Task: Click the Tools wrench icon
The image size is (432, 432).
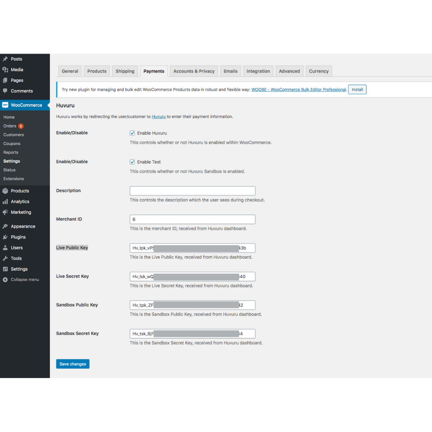Action: click(5, 258)
